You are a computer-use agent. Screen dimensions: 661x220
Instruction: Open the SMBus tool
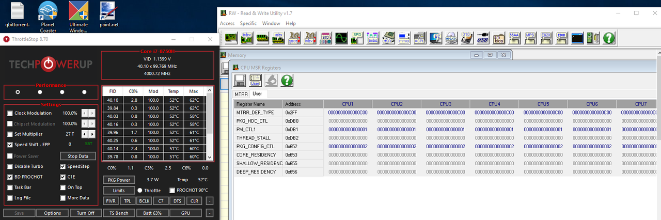(x=373, y=38)
